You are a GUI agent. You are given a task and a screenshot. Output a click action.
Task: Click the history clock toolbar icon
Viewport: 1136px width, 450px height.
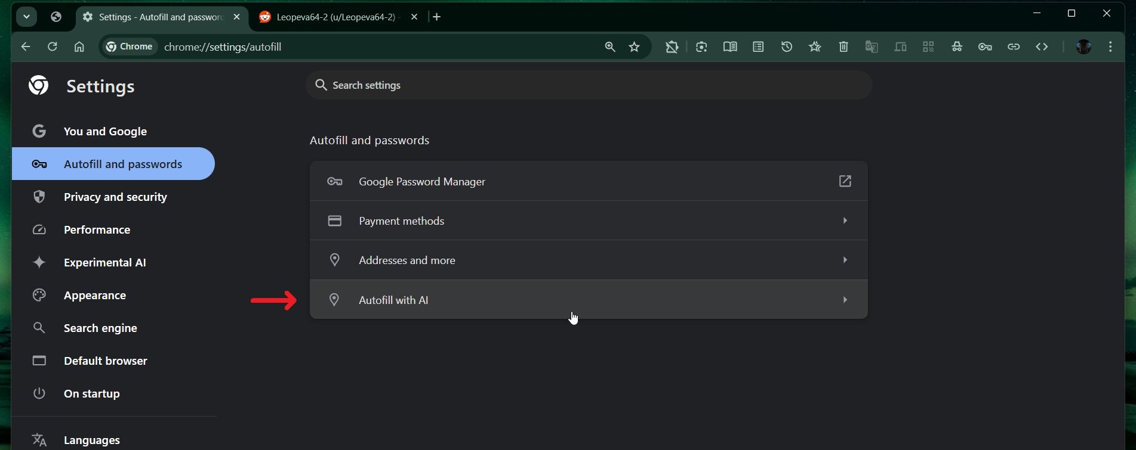pos(786,47)
